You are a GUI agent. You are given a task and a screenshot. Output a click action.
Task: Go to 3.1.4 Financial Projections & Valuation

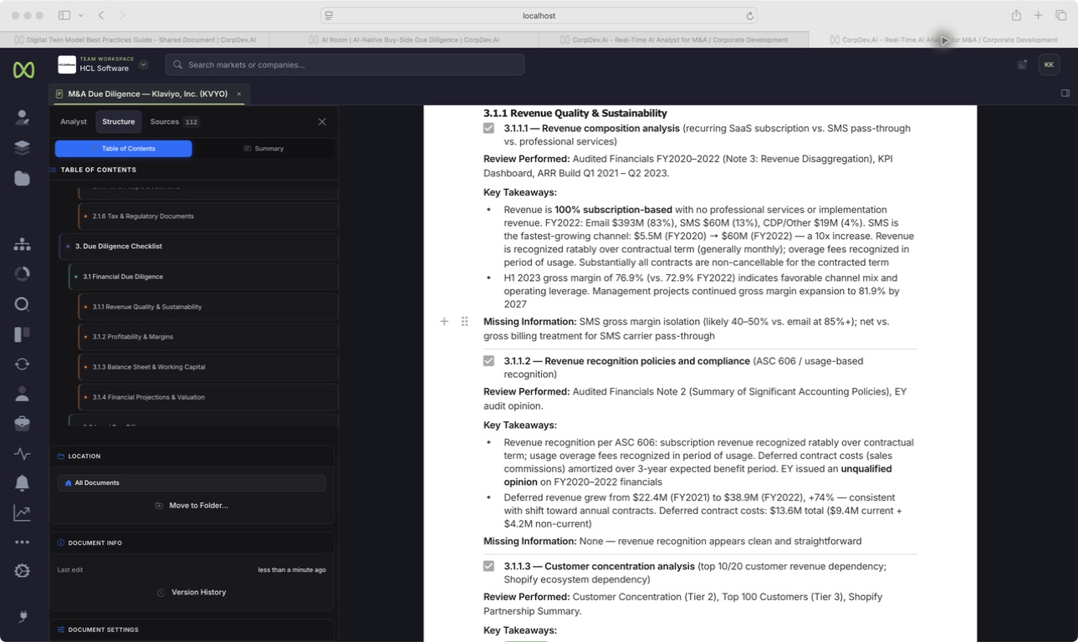[x=208, y=397]
